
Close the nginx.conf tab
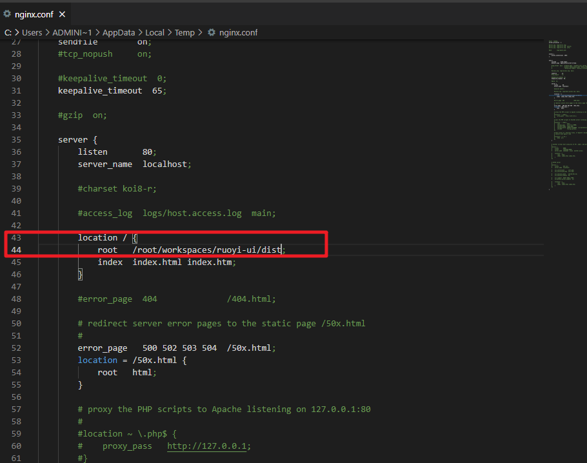62,14
